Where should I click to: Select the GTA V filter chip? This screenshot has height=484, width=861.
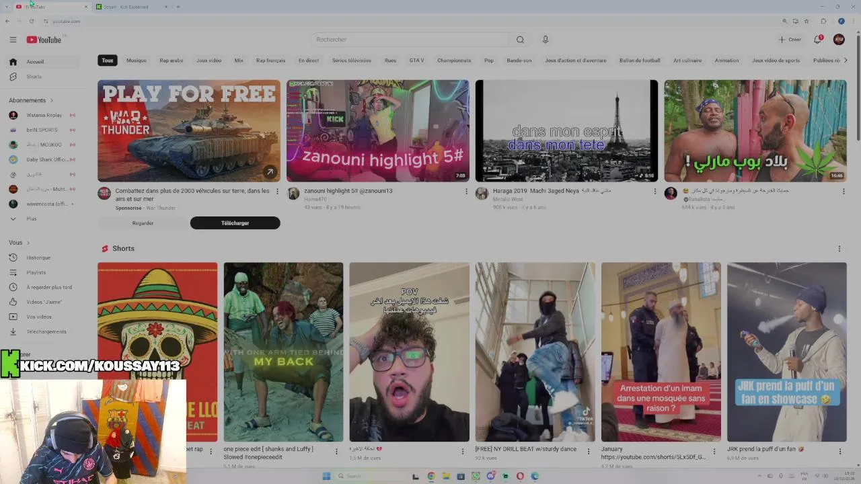416,61
